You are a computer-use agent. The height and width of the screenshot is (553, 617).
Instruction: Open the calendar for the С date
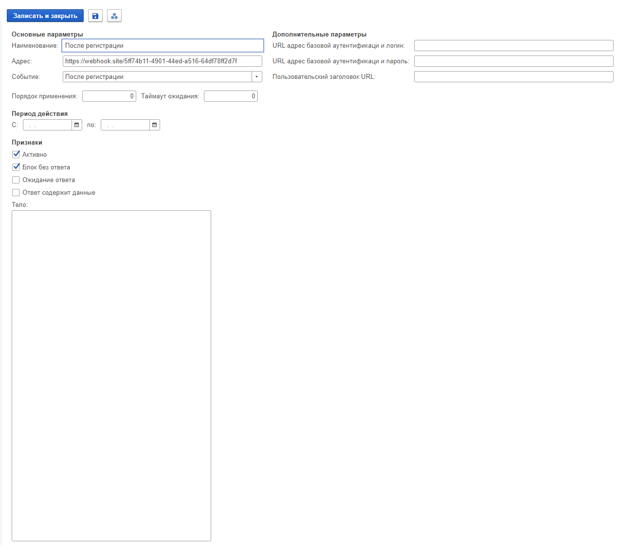pos(77,125)
